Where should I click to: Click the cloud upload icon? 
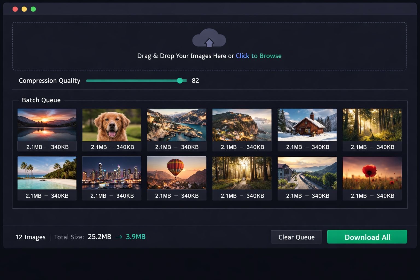(209, 38)
